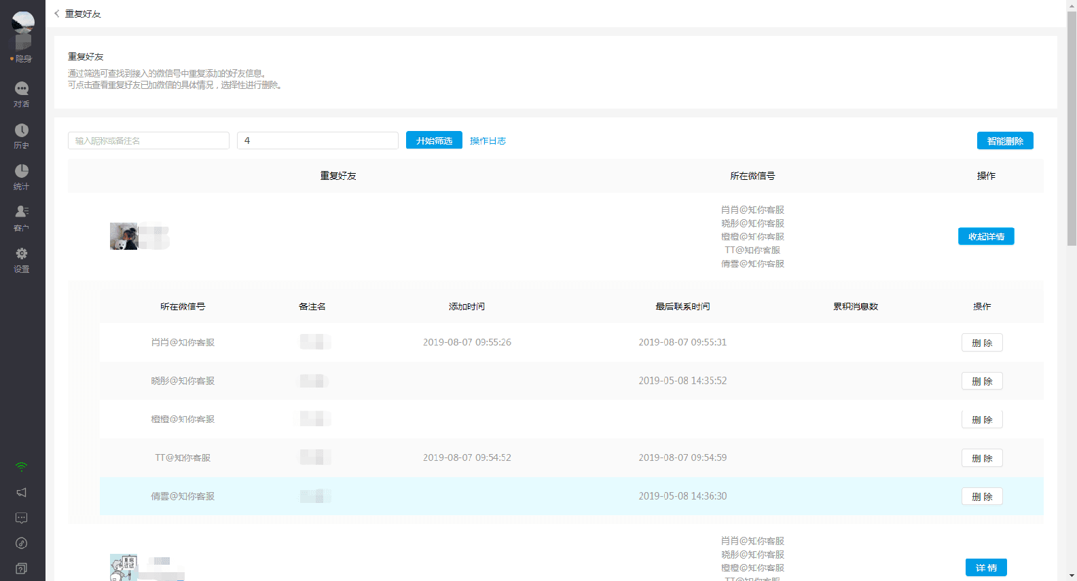This screenshot has width=1077, height=581.
Task: Open the announcements megaphone icon
Action: tap(22, 492)
